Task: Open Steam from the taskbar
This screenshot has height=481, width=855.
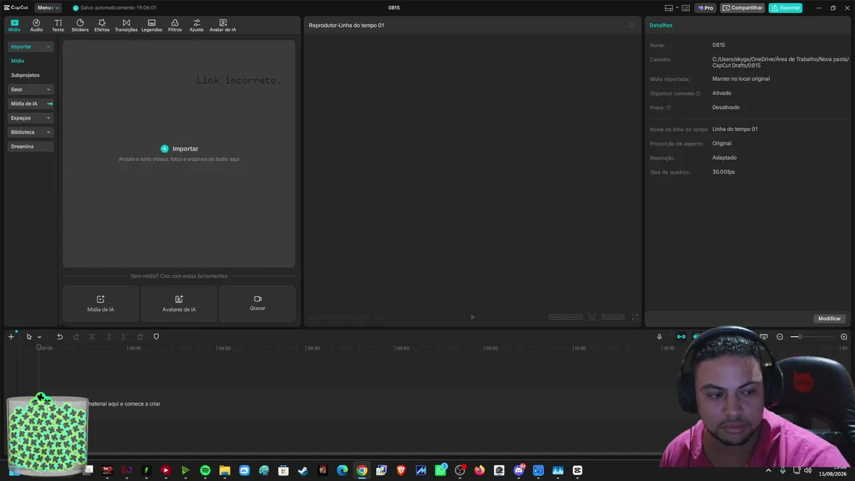Action: tap(303, 470)
